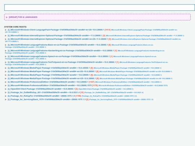The width and height of the screenshot is (195, 146).
Task: Expand MediaPlayer-Package wow64 en-US row arrow
Action: click(x=6, y=79)
